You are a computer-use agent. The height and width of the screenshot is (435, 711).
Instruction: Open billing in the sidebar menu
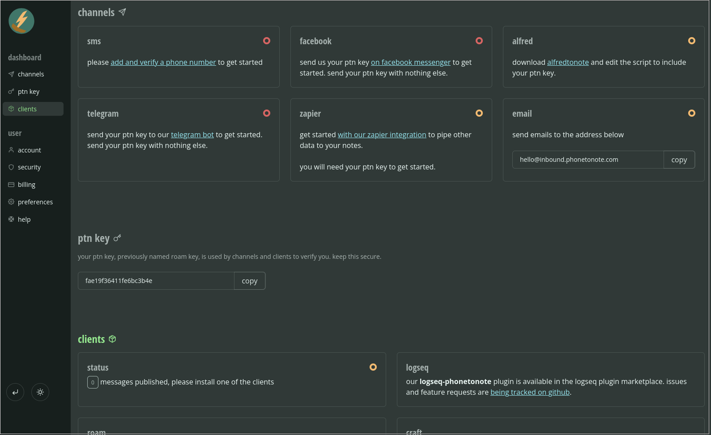pyautogui.click(x=33, y=185)
